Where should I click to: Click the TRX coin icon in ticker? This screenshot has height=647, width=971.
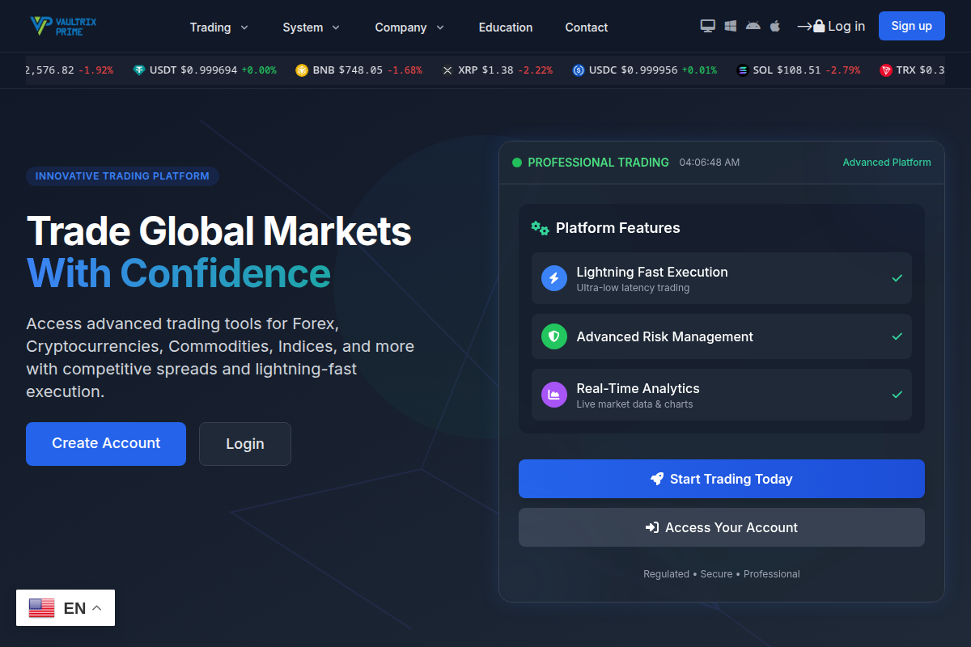886,70
